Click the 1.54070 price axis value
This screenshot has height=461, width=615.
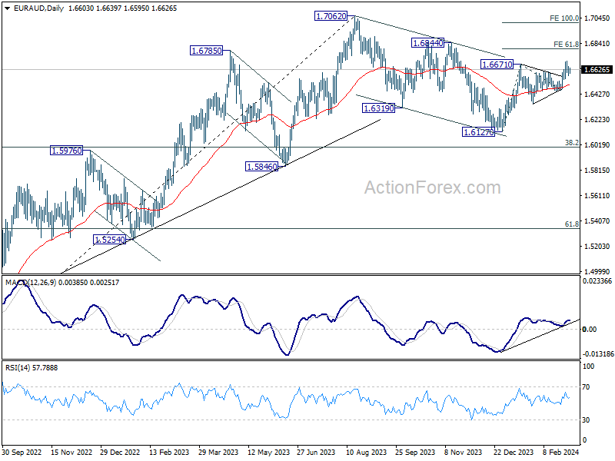(x=597, y=221)
